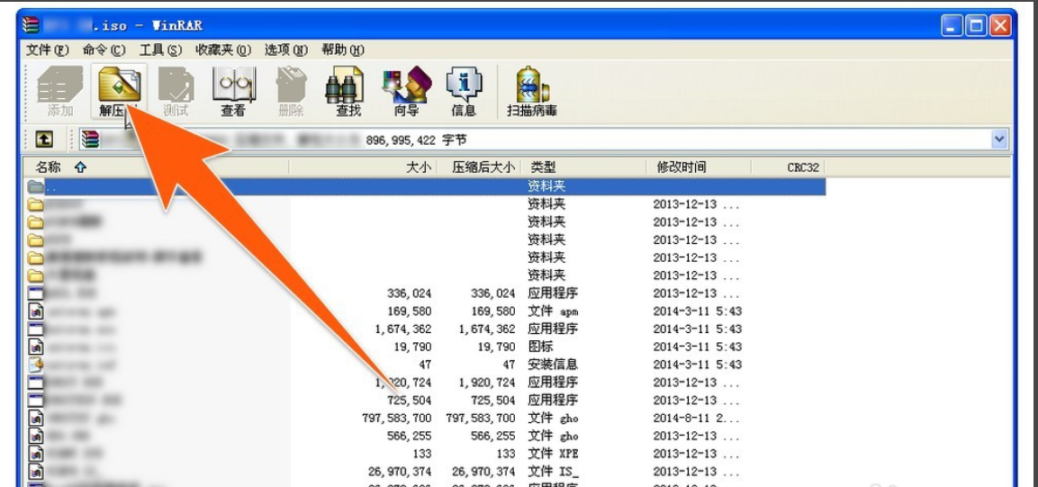Sort by 压缩后大小 column header
Viewport: 1038px width, 487px height.
tap(483, 167)
